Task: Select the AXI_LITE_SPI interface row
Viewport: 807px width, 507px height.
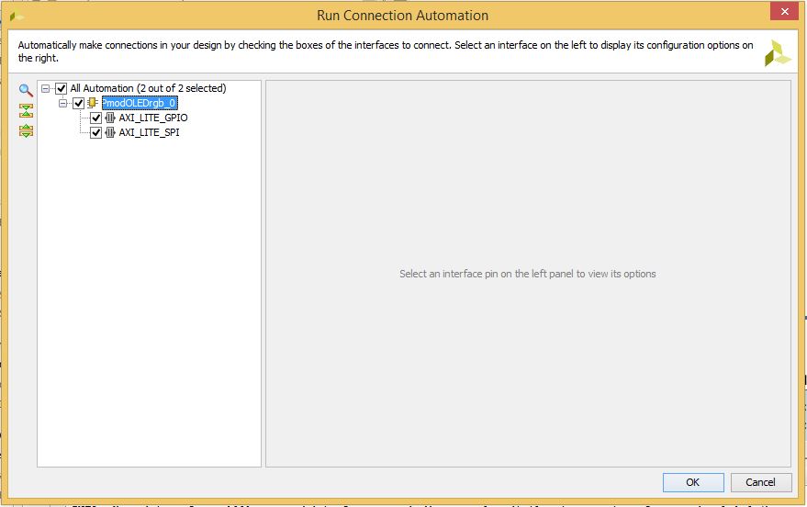Action: pyautogui.click(x=150, y=132)
